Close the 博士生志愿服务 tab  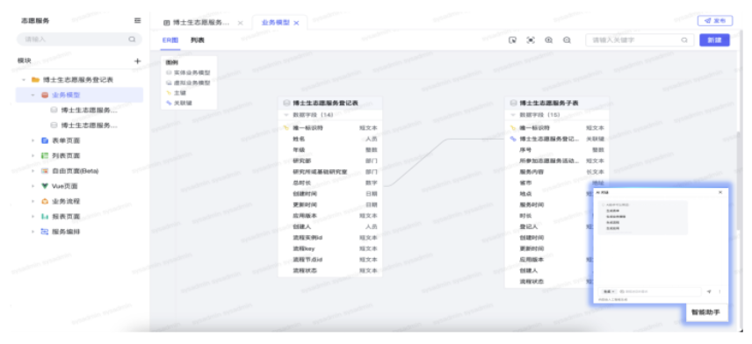click(x=241, y=23)
